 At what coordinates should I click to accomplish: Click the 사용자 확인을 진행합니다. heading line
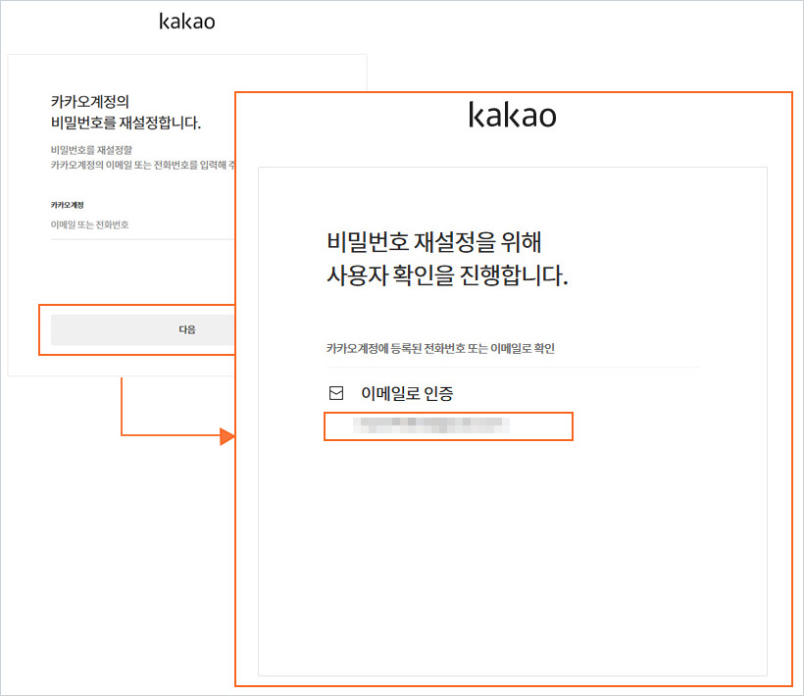tap(447, 275)
